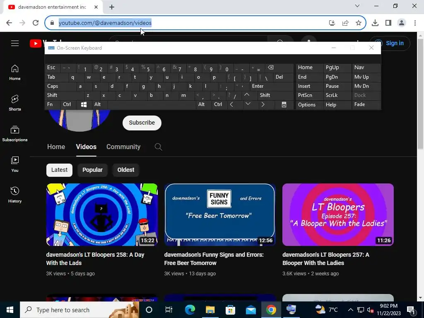Open the Community tab

pyautogui.click(x=123, y=147)
